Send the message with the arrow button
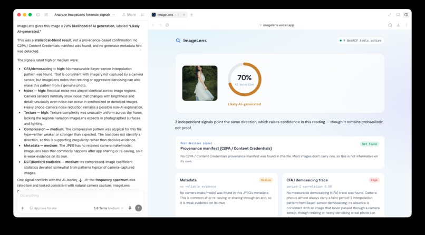The height and width of the screenshot is (235, 425). [x=139, y=208]
